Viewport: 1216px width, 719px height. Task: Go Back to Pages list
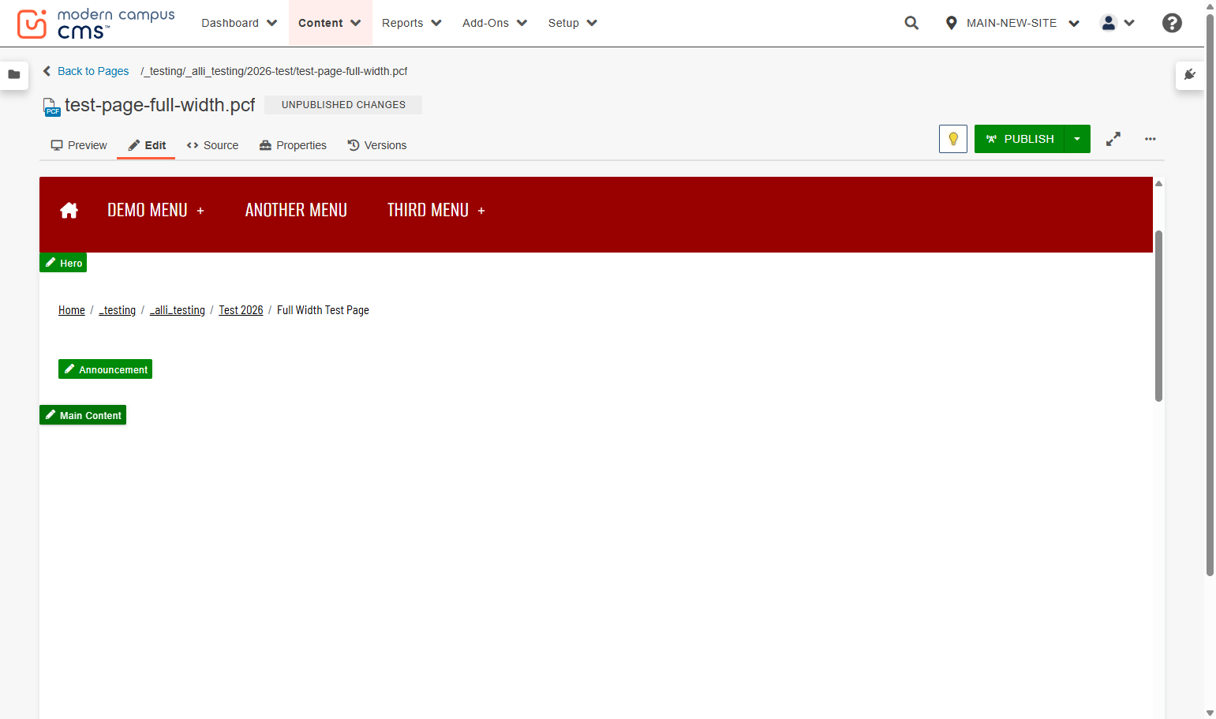click(86, 71)
